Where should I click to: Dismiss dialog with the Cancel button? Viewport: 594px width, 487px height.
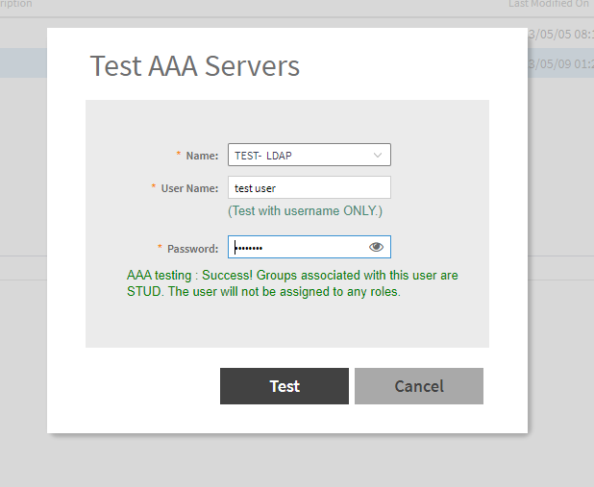(x=418, y=386)
